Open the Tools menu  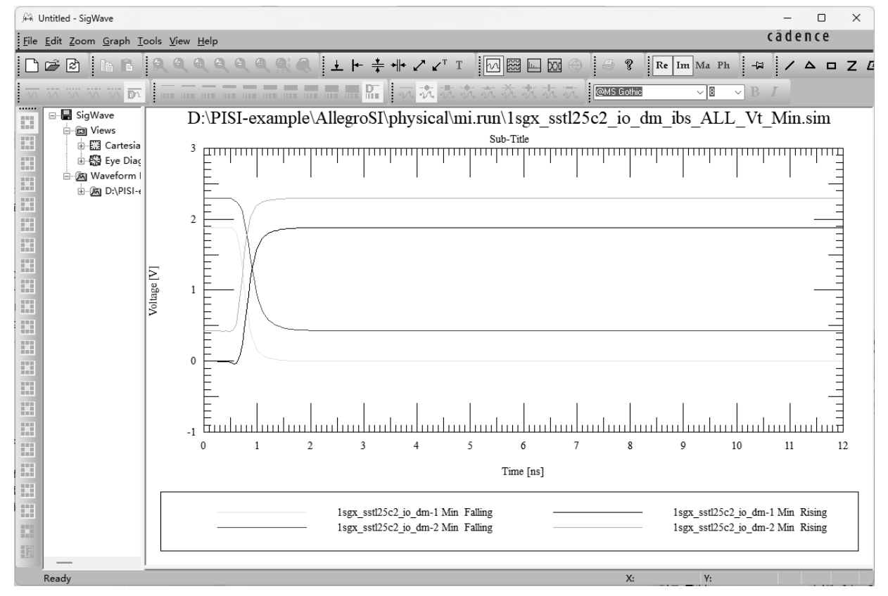coord(151,41)
